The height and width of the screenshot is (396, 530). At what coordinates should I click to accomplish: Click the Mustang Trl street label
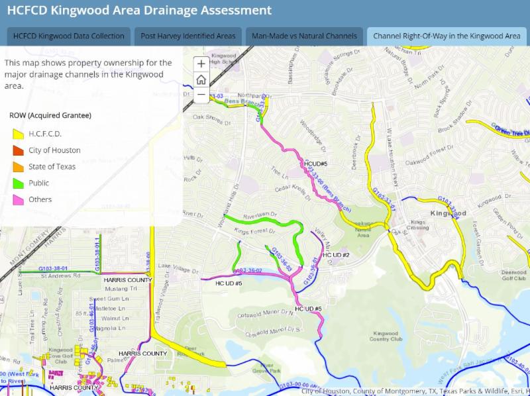[121, 289]
